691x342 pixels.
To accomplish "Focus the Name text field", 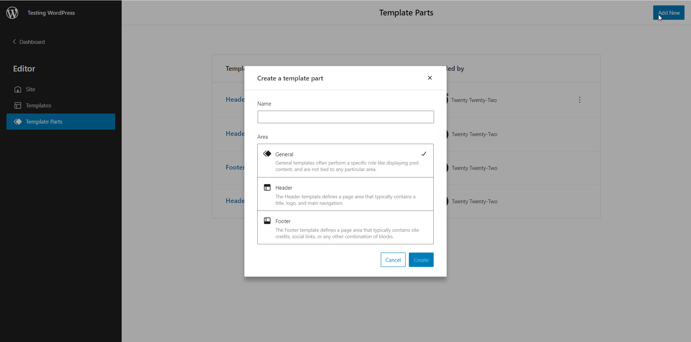I will (x=345, y=117).
